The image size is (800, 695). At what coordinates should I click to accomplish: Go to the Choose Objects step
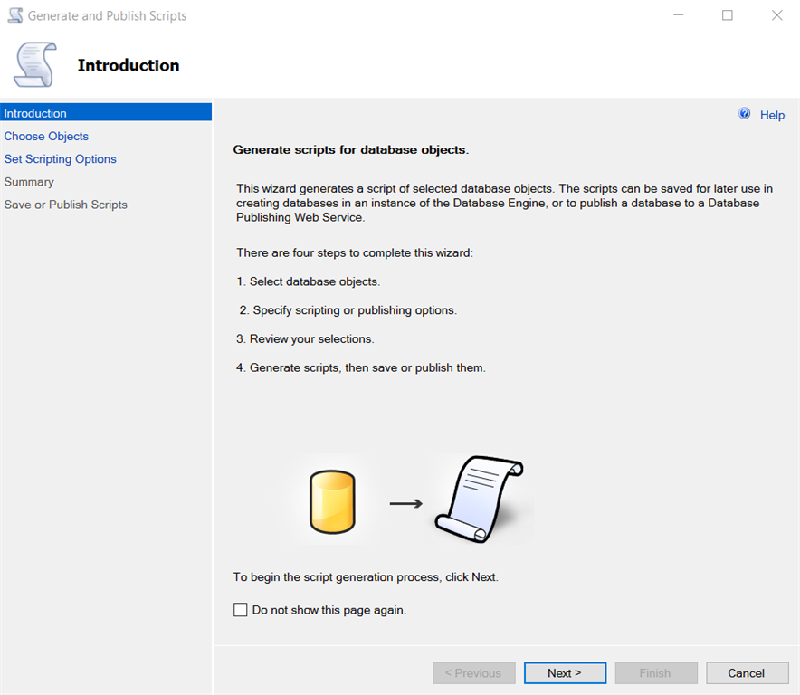(x=47, y=136)
